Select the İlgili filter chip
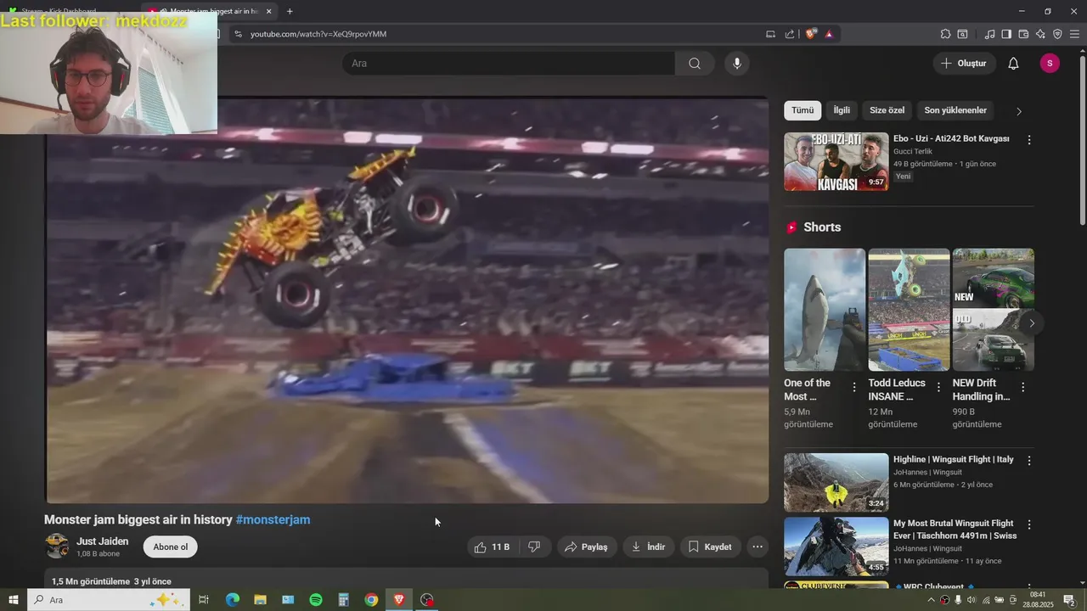The width and height of the screenshot is (1087, 611). pos(842,110)
